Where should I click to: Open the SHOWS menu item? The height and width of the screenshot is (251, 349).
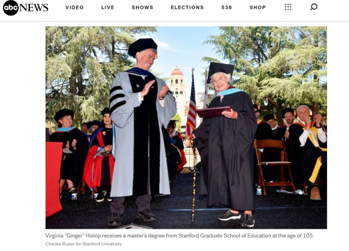click(142, 7)
